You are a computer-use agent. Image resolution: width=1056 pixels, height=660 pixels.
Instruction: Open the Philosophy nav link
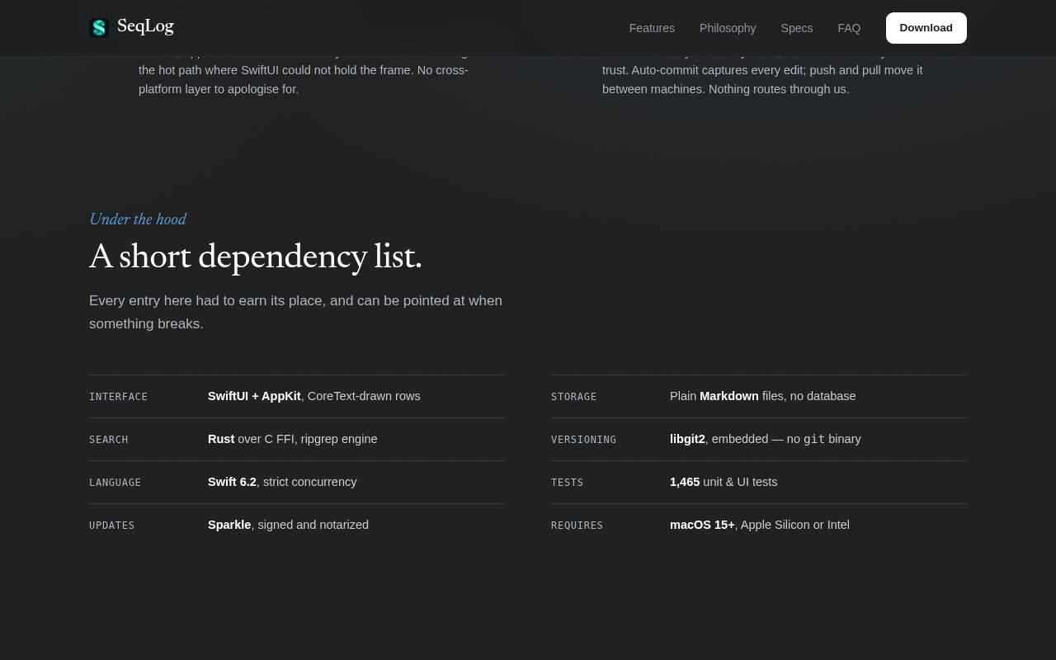coord(728,28)
